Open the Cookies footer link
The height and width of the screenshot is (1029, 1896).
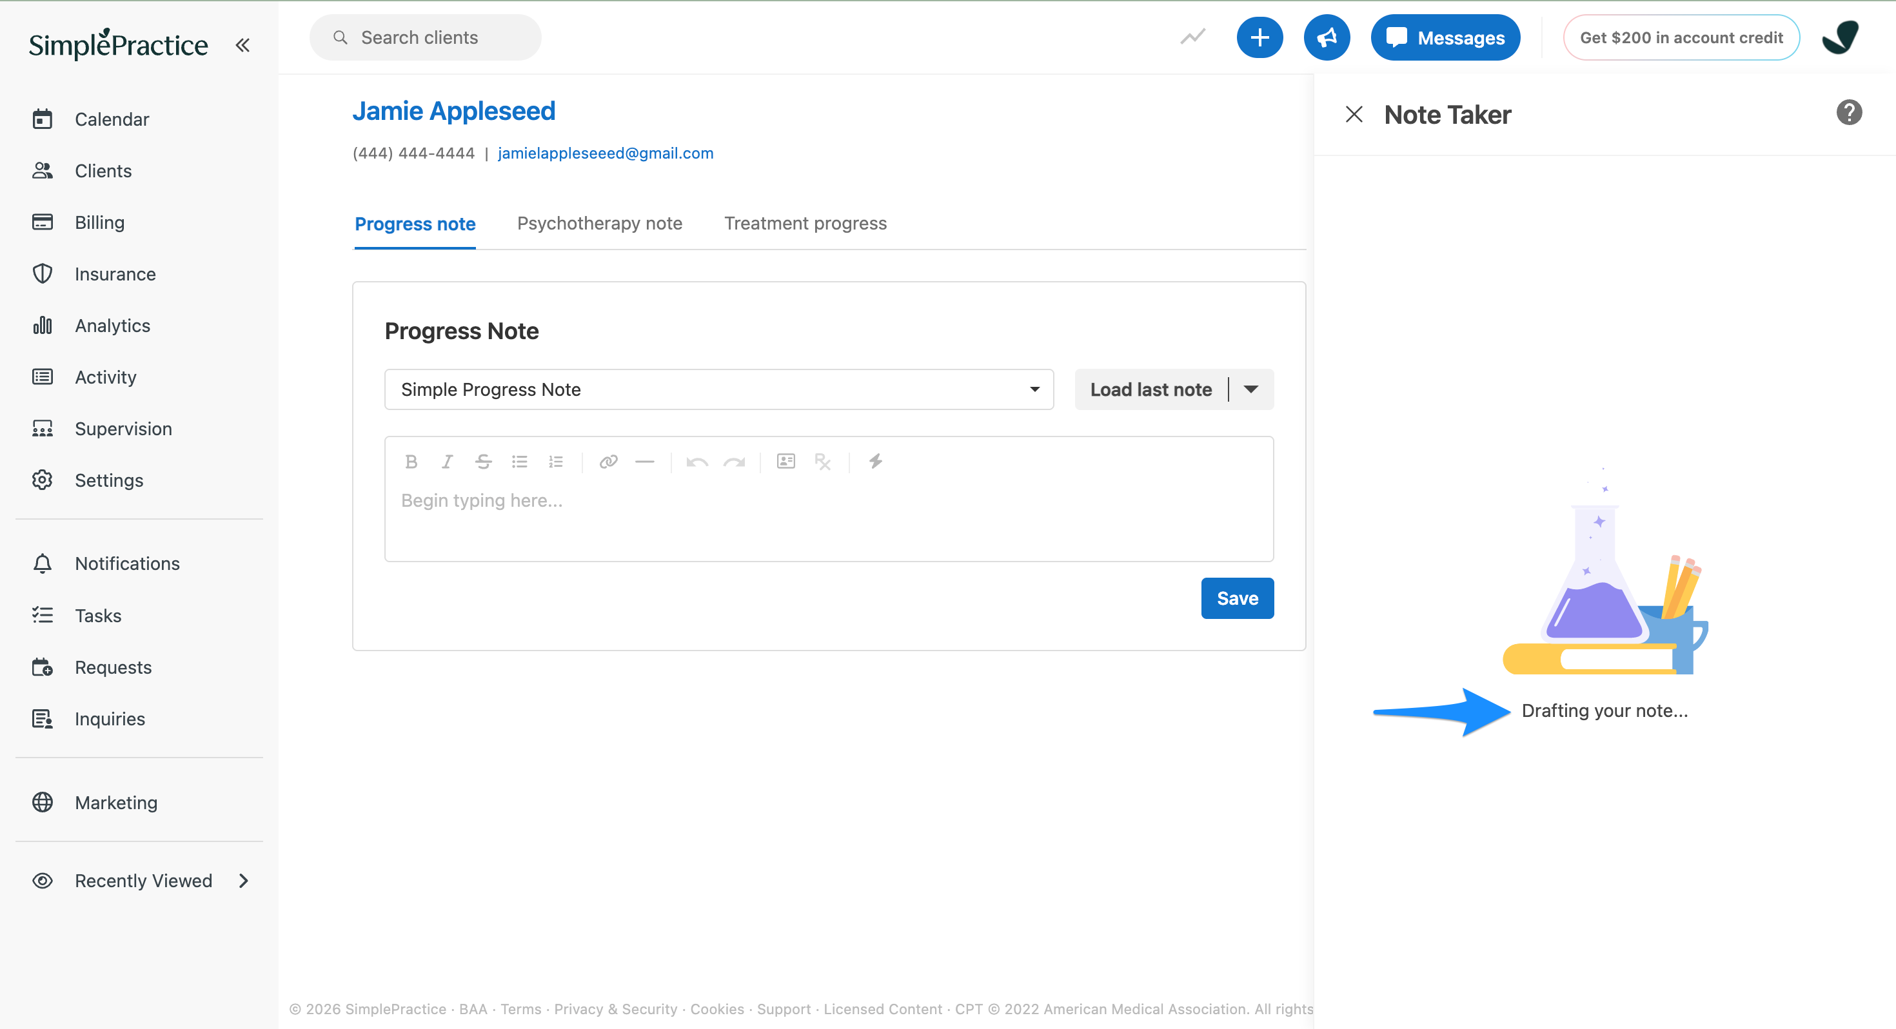tap(717, 1009)
